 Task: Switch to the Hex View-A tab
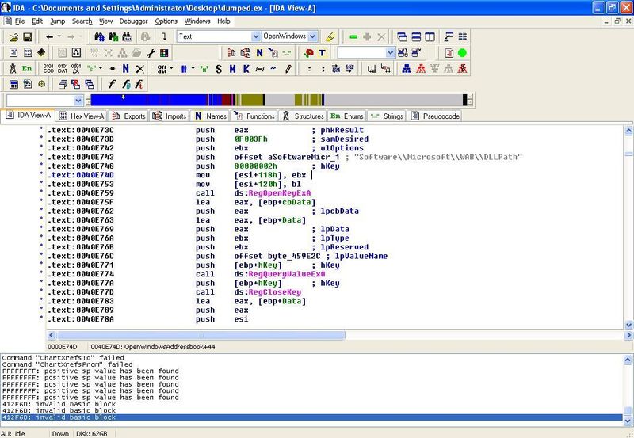82,116
